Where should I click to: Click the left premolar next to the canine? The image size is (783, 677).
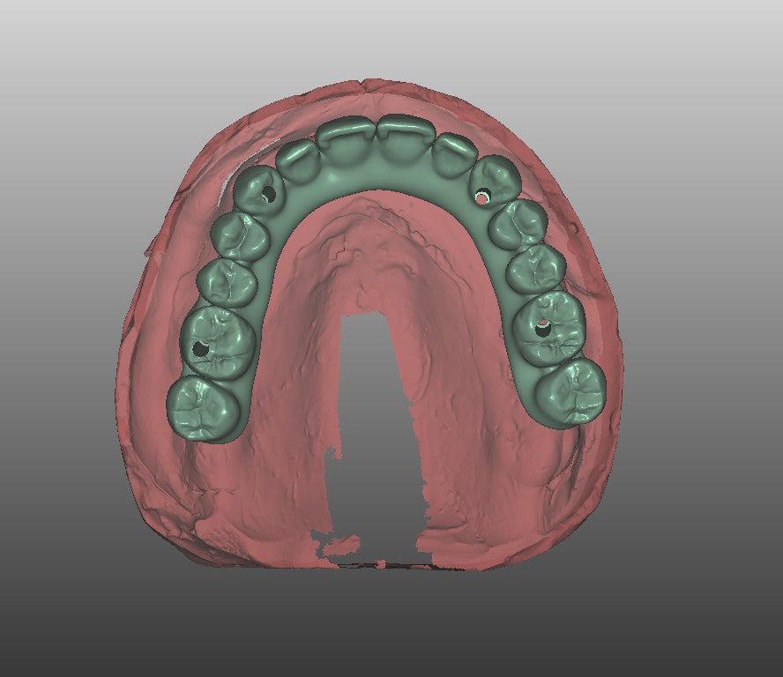click(x=240, y=235)
